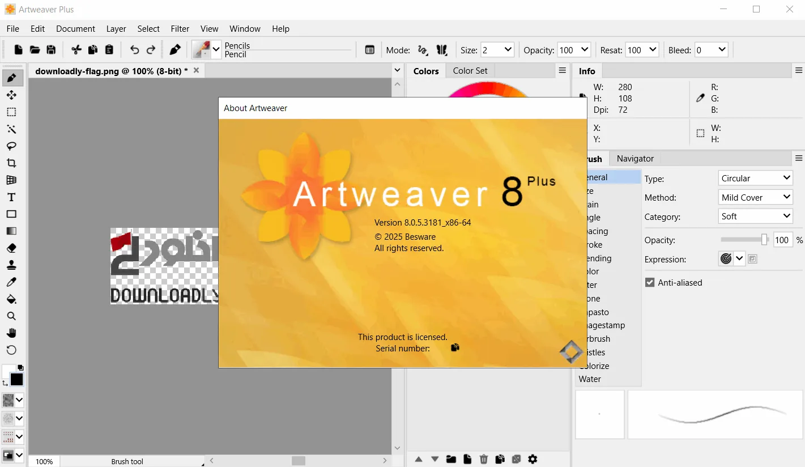
Task: Select the Hand pan tool
Action: coord(11,333)
